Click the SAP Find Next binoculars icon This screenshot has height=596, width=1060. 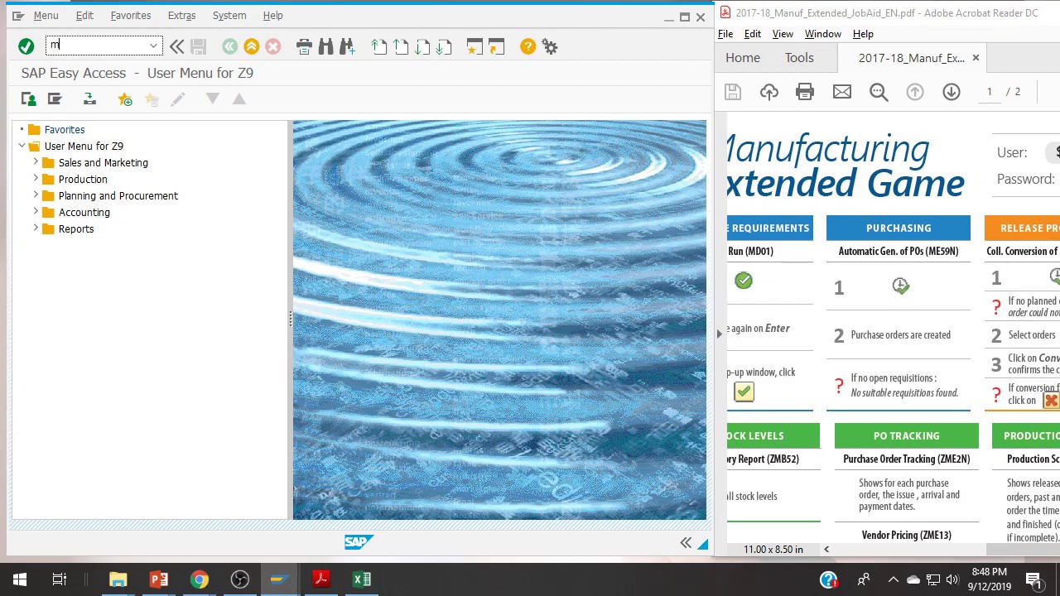[347, 47]
